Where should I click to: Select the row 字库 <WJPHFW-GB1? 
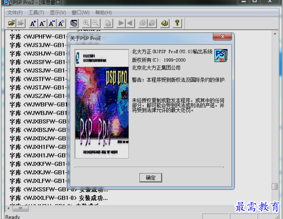(38, 37)
